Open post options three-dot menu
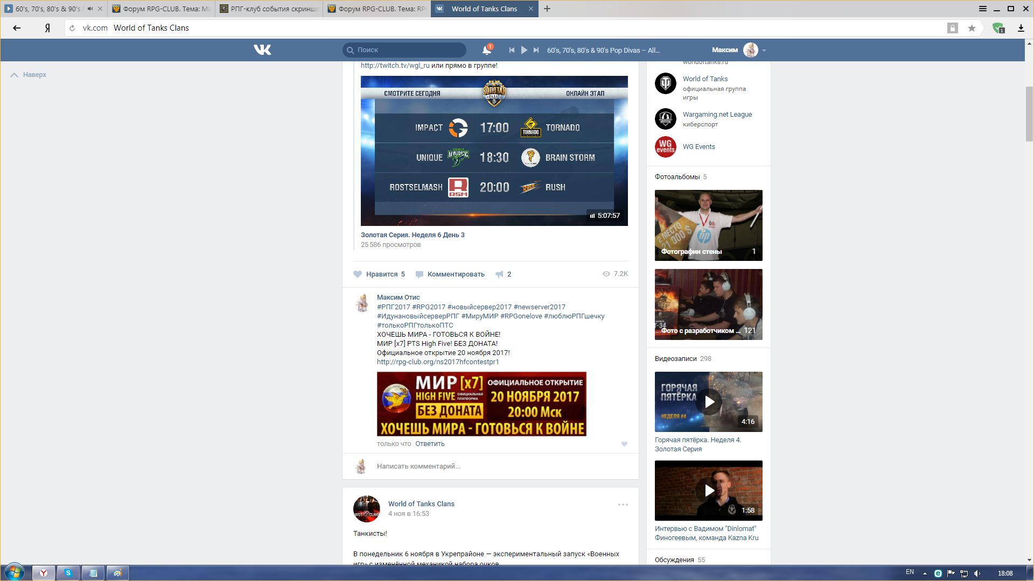Screen dimensions: 1034x581 coord(623,505)
